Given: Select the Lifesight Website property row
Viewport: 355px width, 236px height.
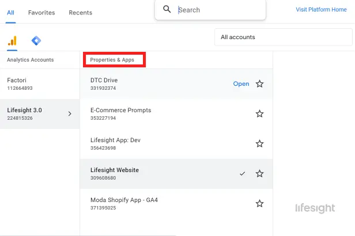Looking at the screenshot, I should tap(176, 174).
